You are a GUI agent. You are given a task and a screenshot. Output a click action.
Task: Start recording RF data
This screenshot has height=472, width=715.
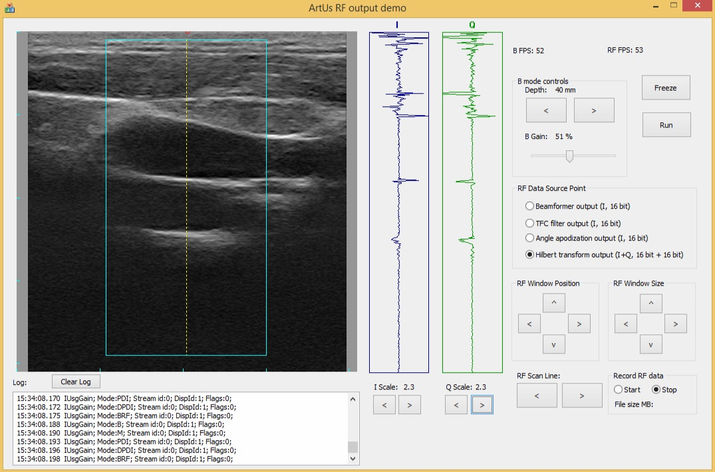(x=619, y=390)
